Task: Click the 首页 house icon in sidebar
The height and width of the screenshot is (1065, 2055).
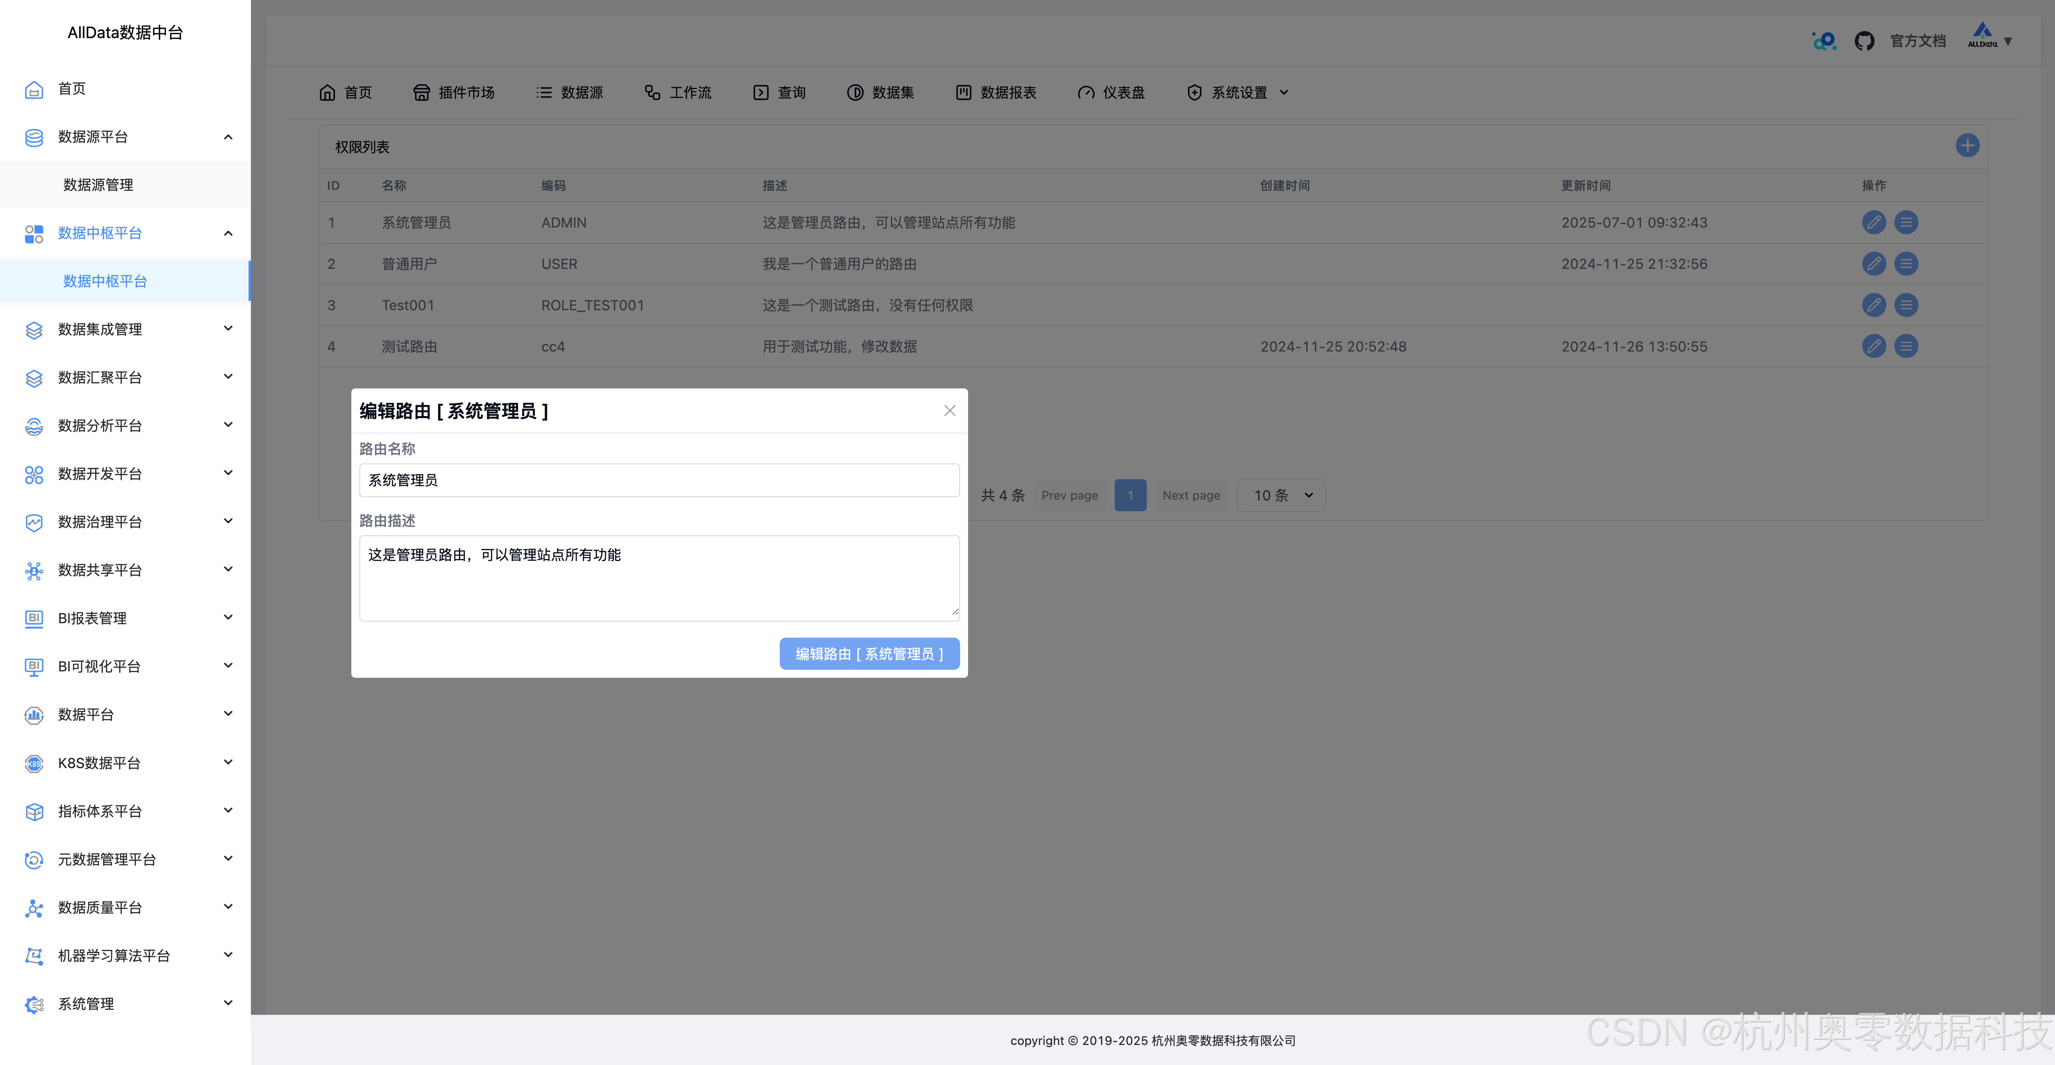Action: [x=33, y=89]
